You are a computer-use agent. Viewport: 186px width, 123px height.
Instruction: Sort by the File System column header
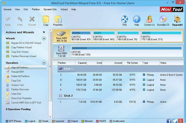pyautogui.click(x=133, y=63)
